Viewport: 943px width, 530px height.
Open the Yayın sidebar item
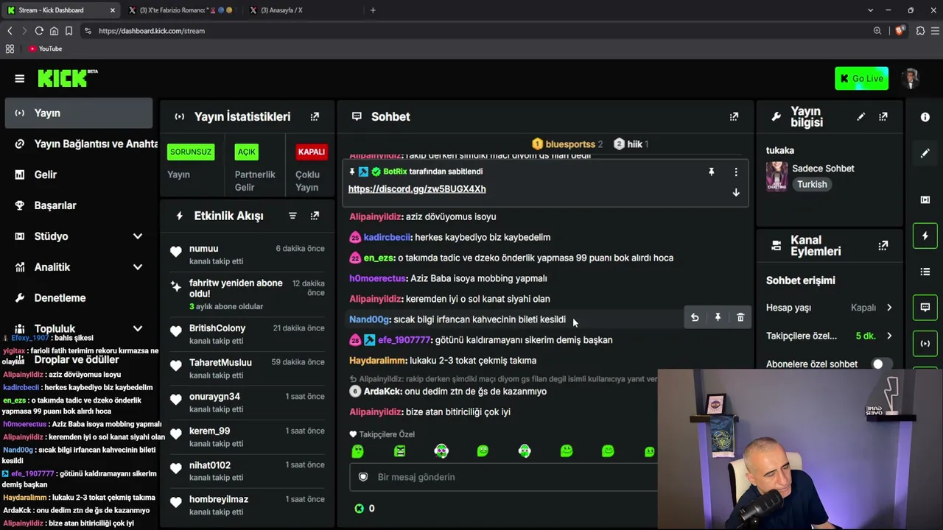79,113
